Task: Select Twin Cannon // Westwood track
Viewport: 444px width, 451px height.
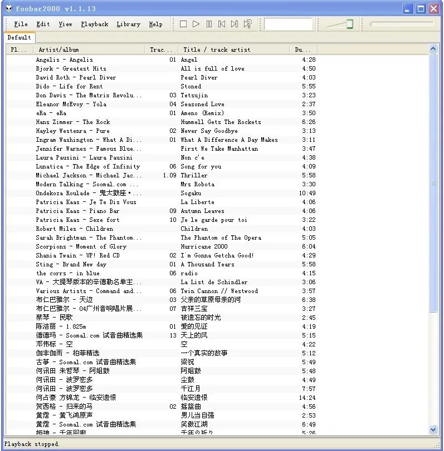Action: pos(219,291)
